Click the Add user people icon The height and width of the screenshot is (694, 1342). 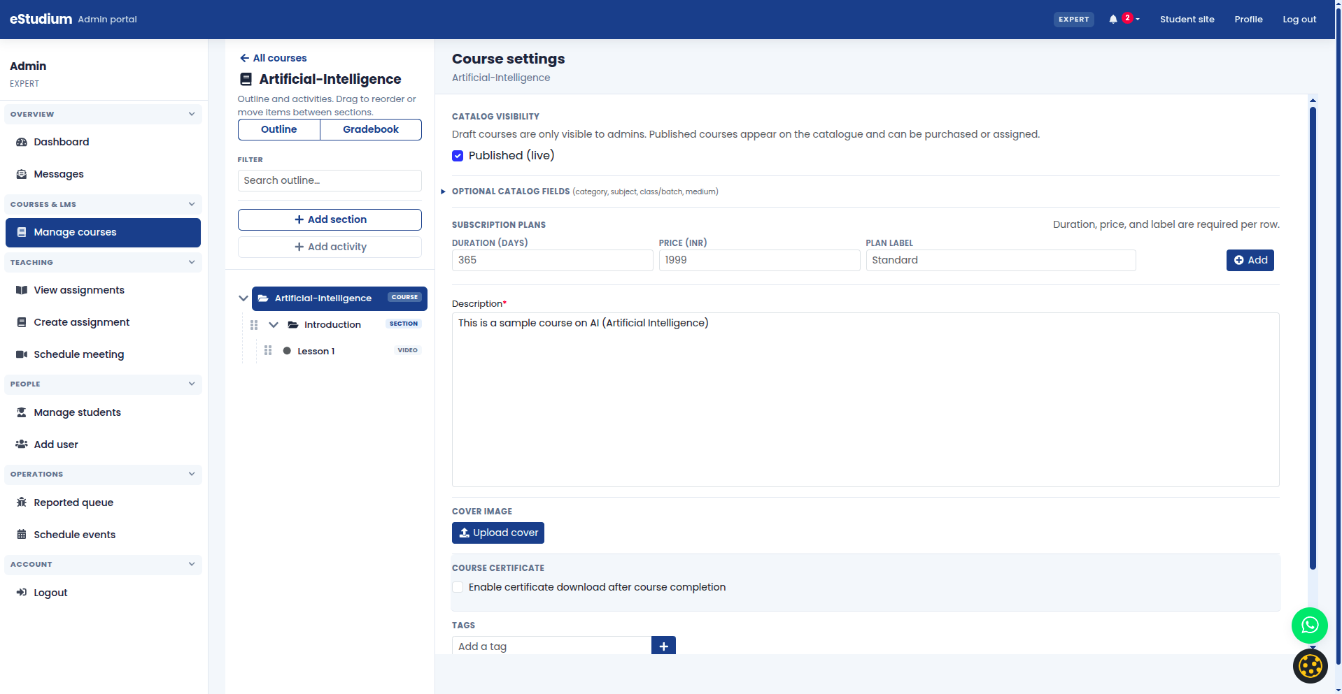coord(22,444)
